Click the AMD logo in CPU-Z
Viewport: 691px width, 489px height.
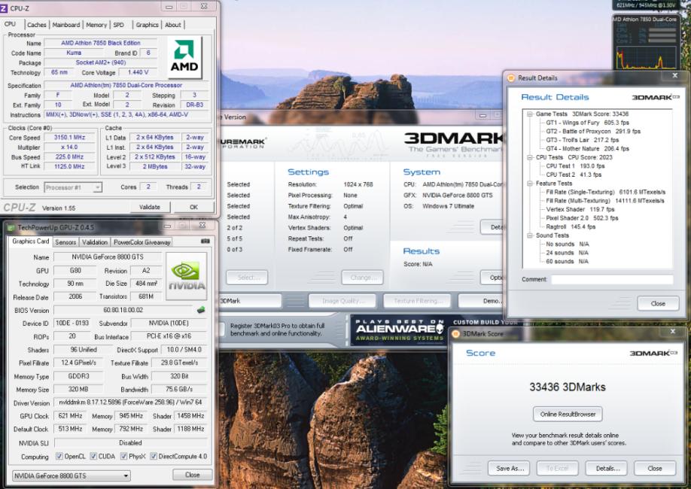pos(184,57)
